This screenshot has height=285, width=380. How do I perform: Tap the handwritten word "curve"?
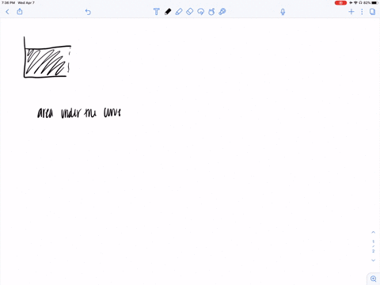(x=112, y=112)
